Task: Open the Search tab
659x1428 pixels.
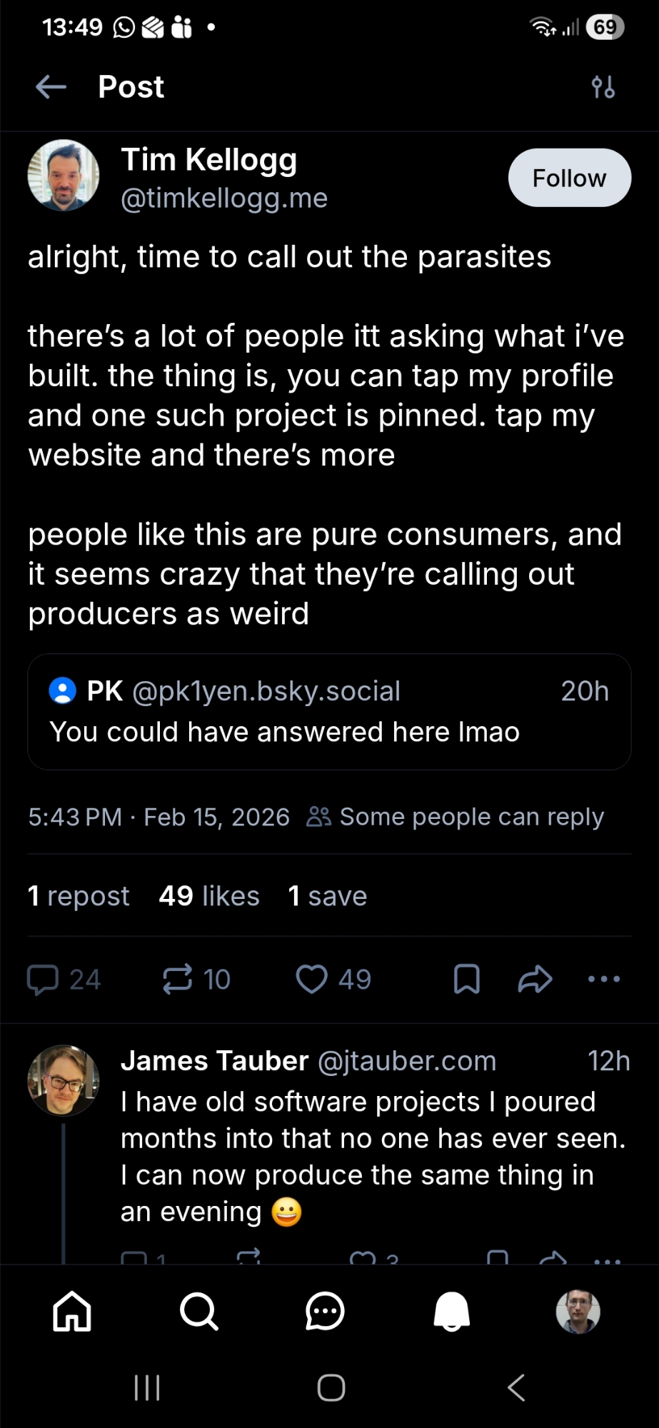Action: (198, 1312)
